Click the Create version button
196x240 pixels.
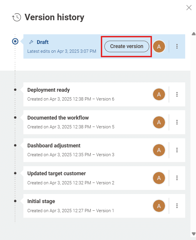127,46
